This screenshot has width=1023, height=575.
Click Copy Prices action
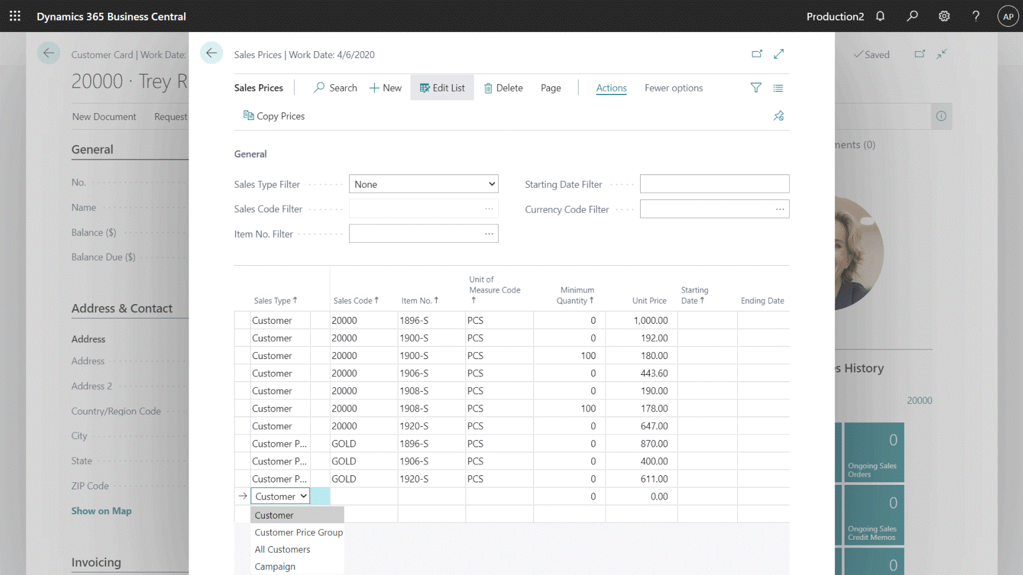click(274, 116)
